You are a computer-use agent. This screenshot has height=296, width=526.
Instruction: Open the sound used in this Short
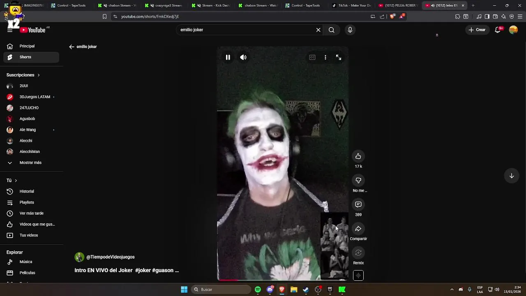pos(358,275)
